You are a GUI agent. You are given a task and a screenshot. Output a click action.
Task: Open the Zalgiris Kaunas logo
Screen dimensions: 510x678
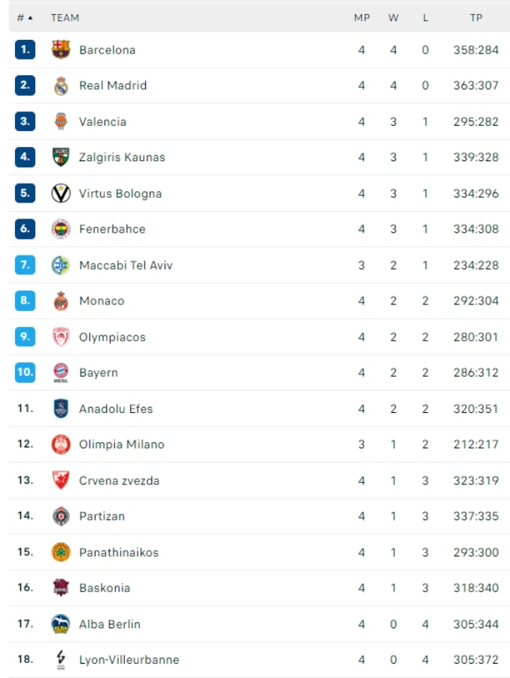61,157
